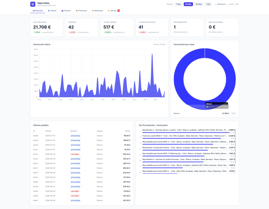Click the 678.35 € total of order #1470

tap(127, 186)
